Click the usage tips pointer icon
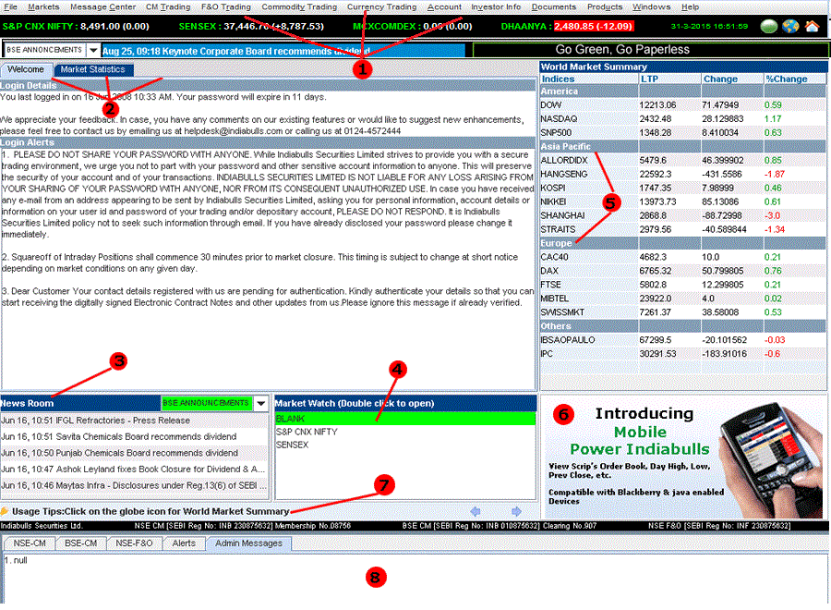831x610 pixels. tap(6, 511)
